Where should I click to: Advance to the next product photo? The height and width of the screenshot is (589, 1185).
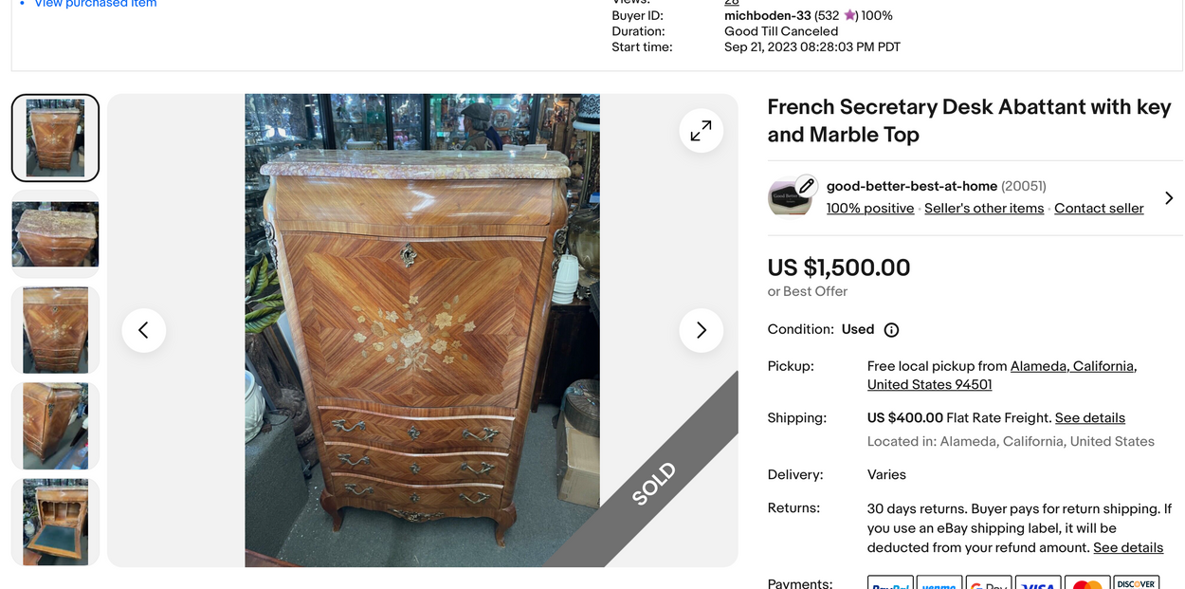tap(701, 330)
